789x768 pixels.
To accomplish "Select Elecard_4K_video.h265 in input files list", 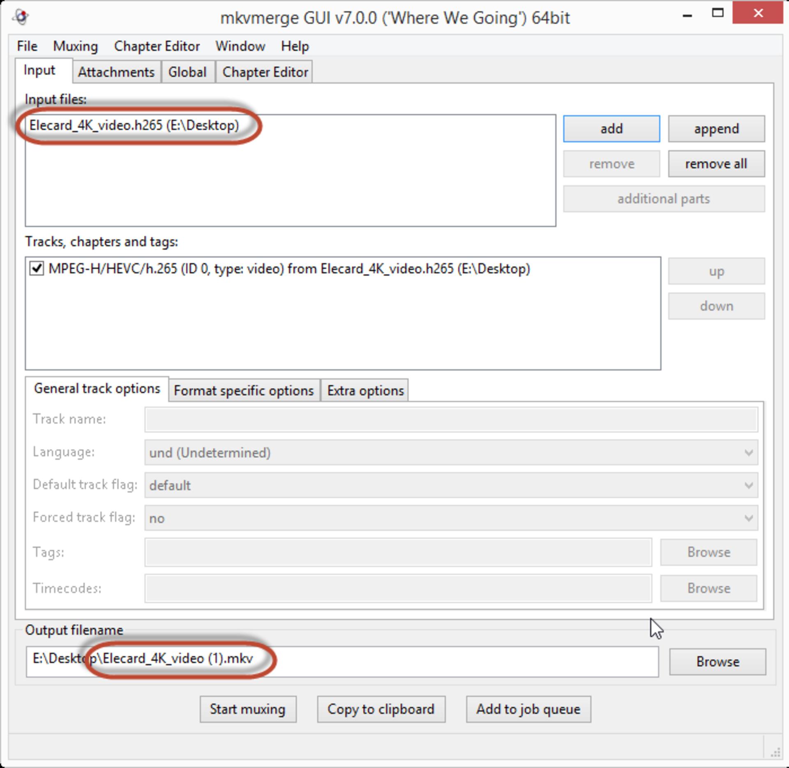I will tap(134, 125).
